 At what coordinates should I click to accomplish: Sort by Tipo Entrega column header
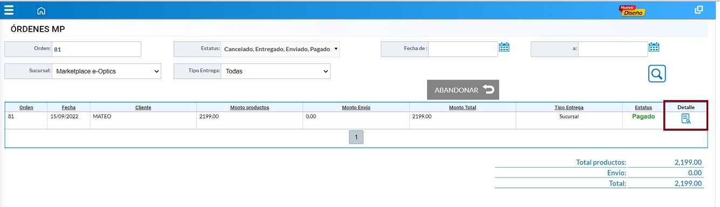pyautogui.click(x=569, y=108)
